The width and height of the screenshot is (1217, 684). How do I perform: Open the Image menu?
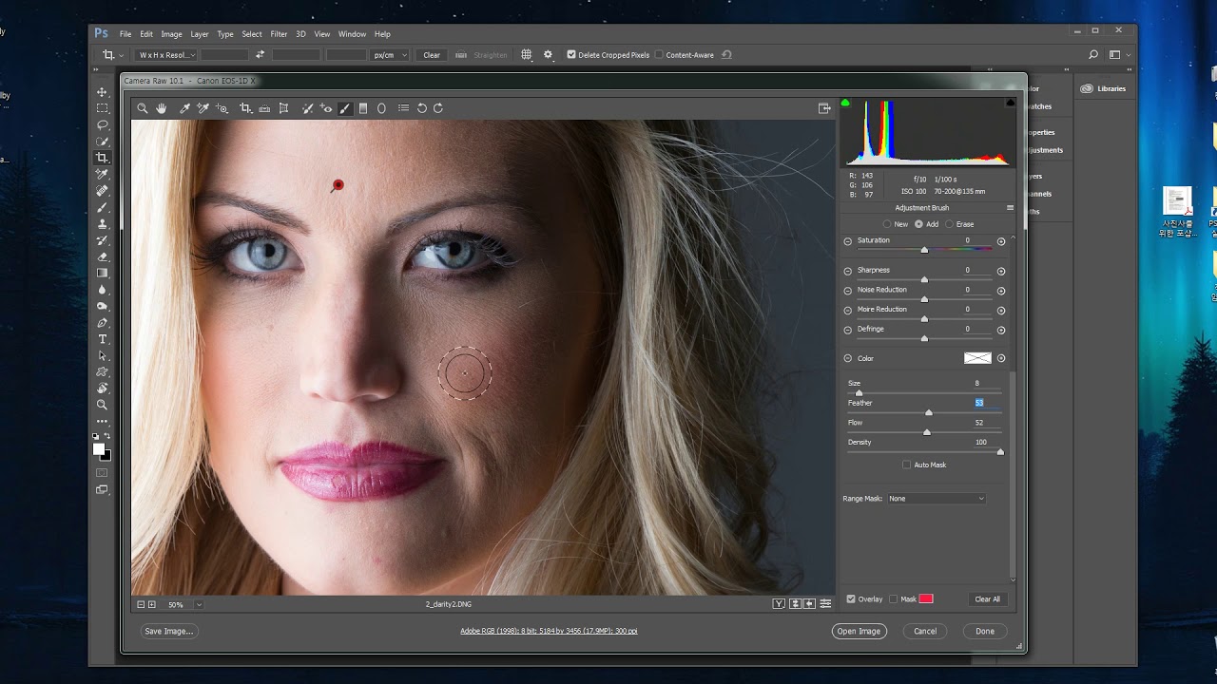(x=171, y=34)
